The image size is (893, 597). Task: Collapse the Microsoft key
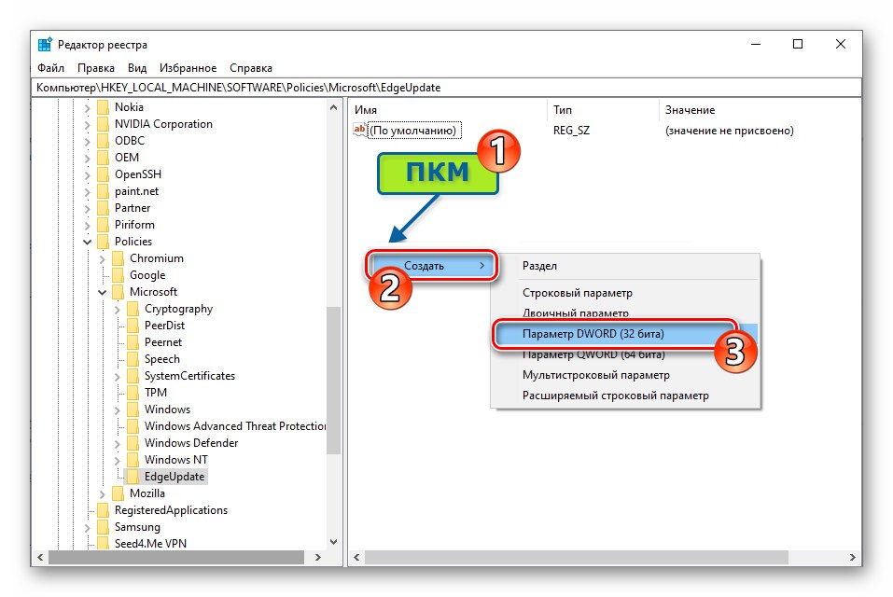click(102, 293)
